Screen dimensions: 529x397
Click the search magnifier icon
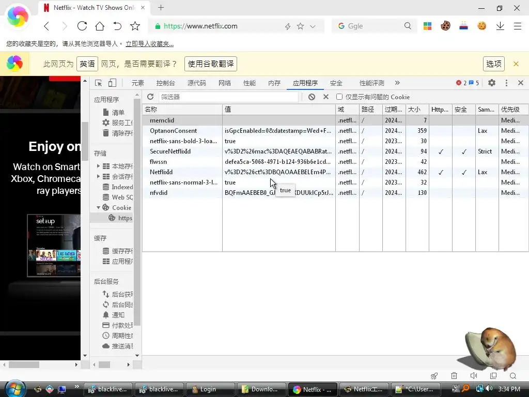click(408, 26)
